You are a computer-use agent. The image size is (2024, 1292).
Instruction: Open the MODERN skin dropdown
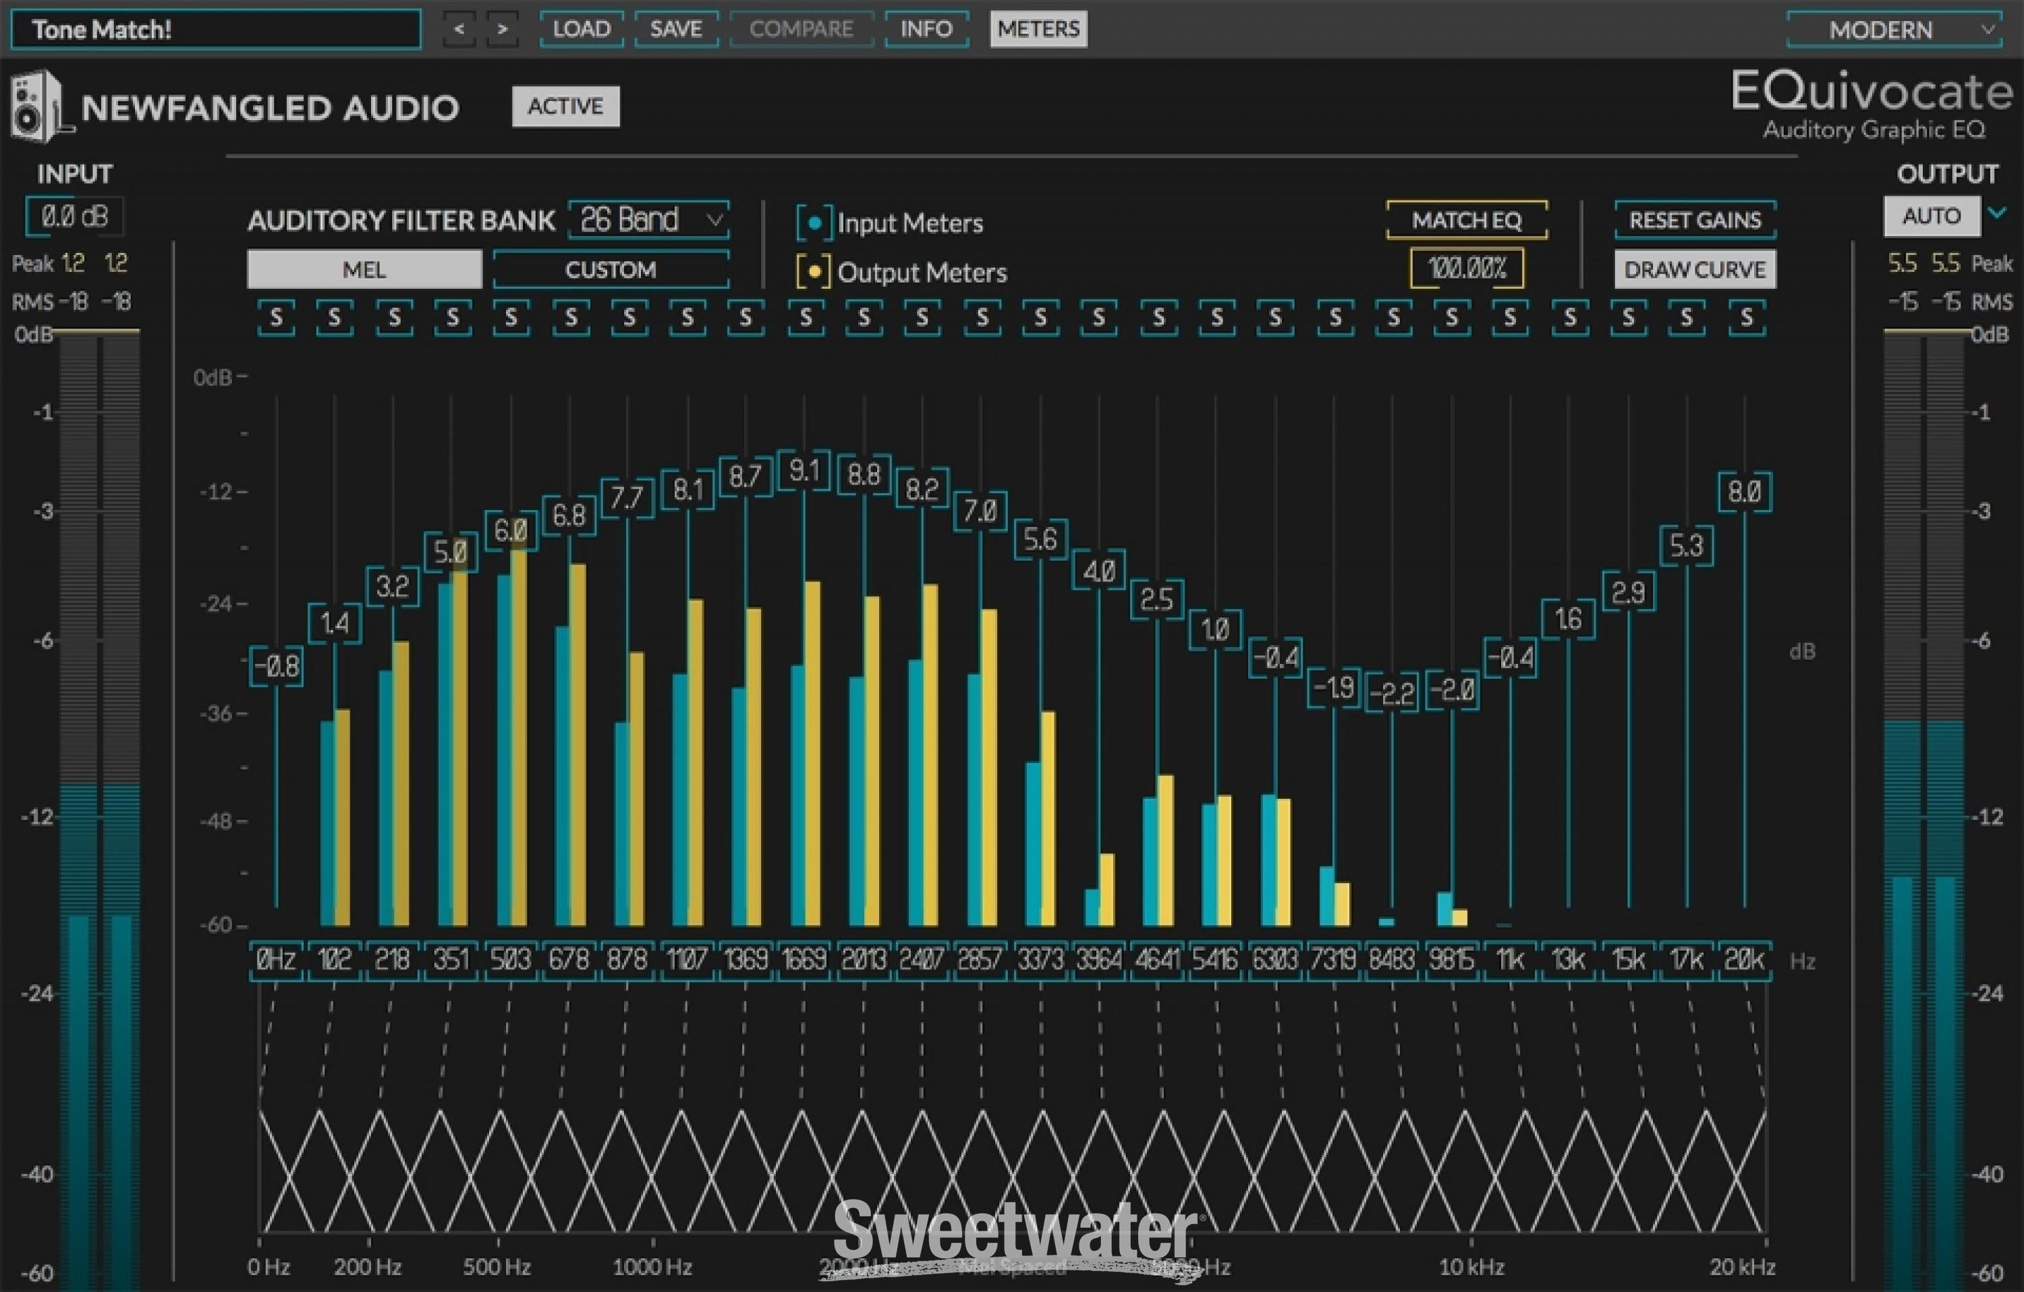pos(1894,30)
